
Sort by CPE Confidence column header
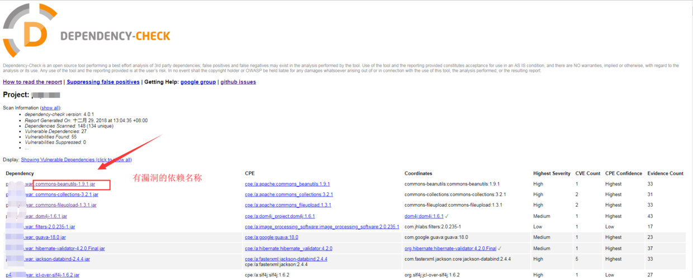623,173
